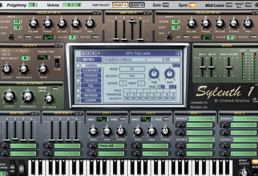The width and height of the screenshot is (258, 176).
Task: Uncheck the EQ effect checkbox
Action: click(78, 85)
